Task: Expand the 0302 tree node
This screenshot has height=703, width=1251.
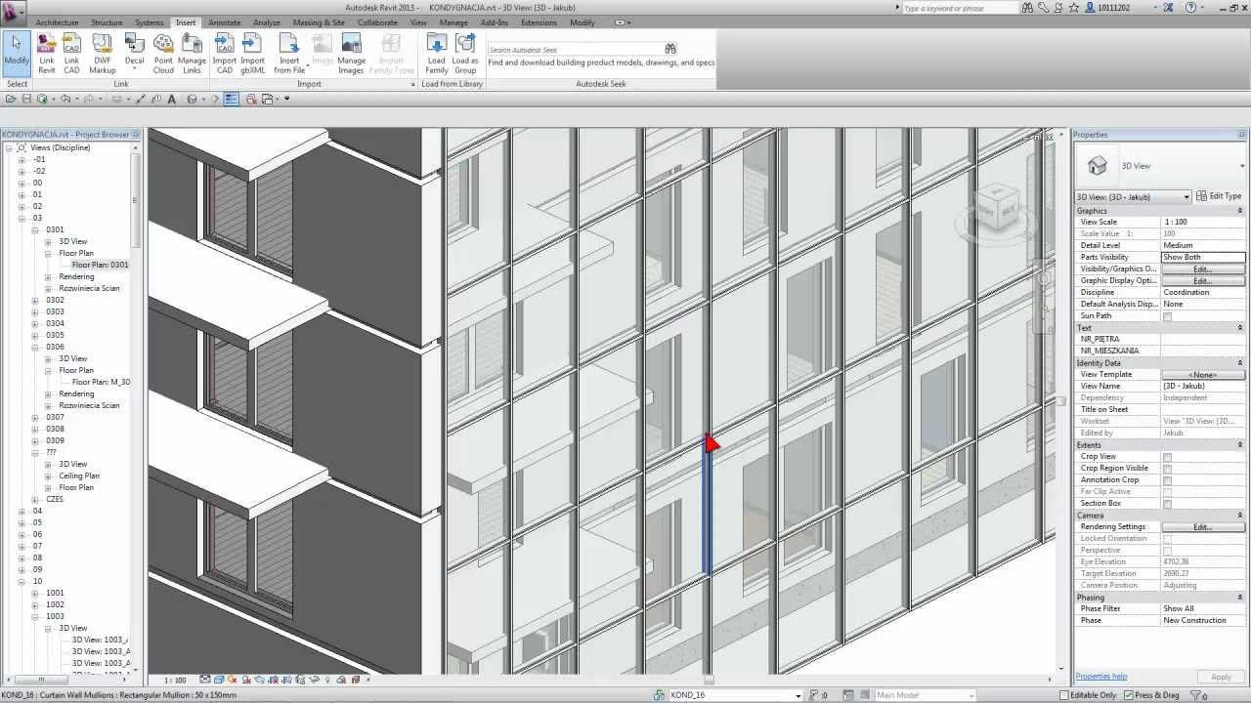Action: 35,301
